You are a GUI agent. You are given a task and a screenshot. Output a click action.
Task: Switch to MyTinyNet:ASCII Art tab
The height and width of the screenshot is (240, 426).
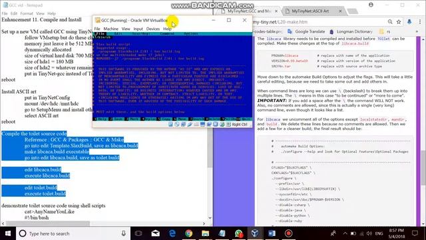[310, 11]
